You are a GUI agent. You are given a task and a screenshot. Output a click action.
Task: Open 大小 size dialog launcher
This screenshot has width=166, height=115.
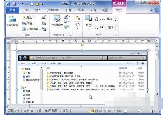116,35
